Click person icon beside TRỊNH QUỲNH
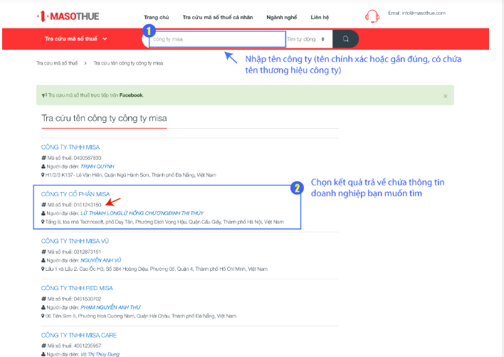Image resolution: width=504 pixels, height=357 pixels. coord(43,166)
